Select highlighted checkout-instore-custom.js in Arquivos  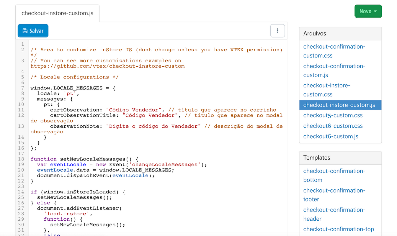[x=339, y=105]
